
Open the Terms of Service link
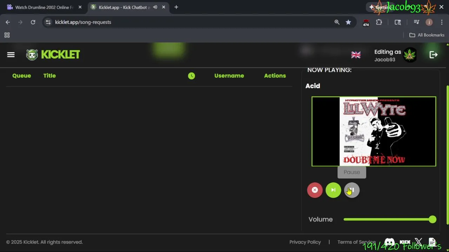[356, 242]
